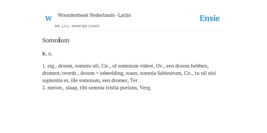Screen dimensions: 267x133
Task: Click author line DR. J.F.L. MONTIJN (1949)
Action: (77, 26)
